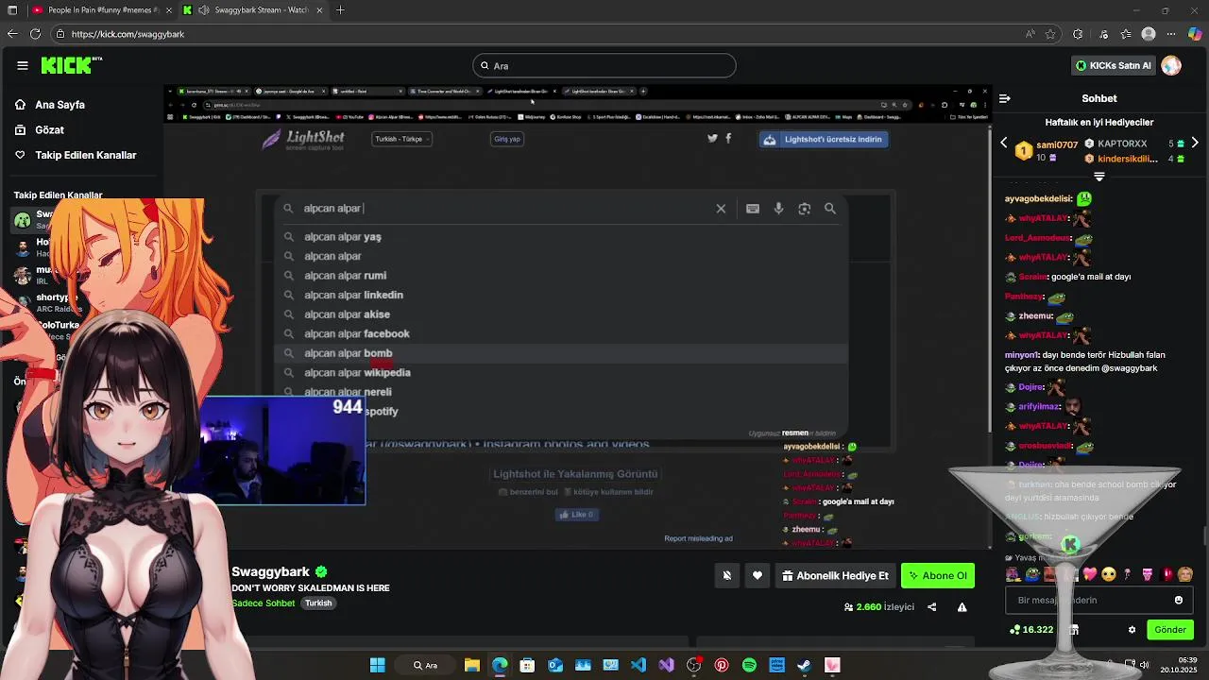1209x680 pixels.
Task: Collapse the Sohbet chat panel
Action: click(1005, 98)
